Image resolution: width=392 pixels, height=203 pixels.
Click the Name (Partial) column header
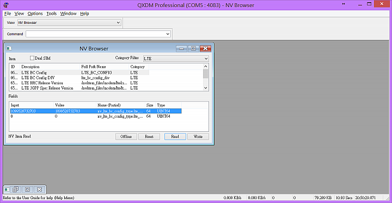pyautogui.click(x=120, y=105)
